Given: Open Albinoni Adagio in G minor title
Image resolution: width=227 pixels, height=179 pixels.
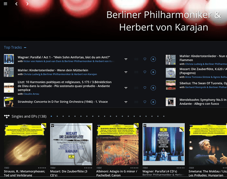Looking at the screenshot, I should 117,171.
